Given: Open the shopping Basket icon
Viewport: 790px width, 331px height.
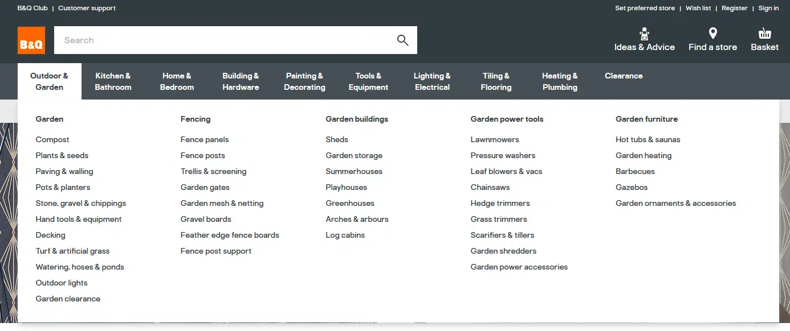Looking at the screenshot, I should tap(764, 34).
